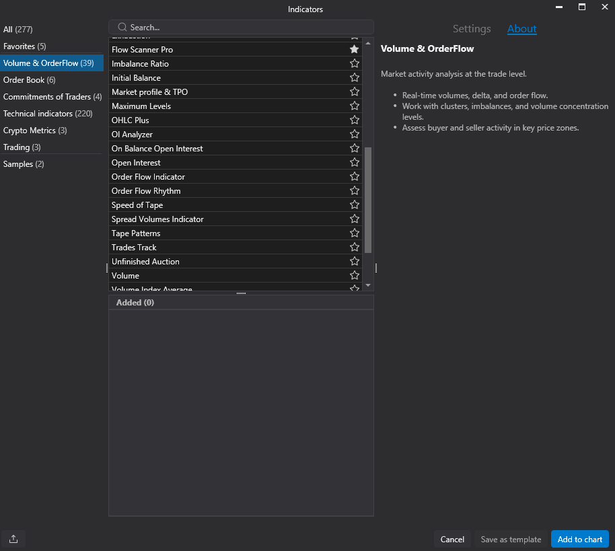Screen dimensions: 615x551
Task: Select Flow Scanner Pro in the list
Action: (x=236, y=49)
